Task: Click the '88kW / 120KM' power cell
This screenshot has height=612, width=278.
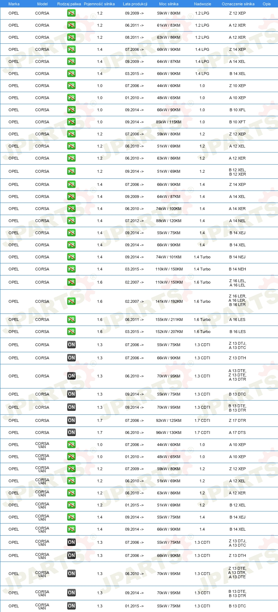Action: click(x=169, y=221)
